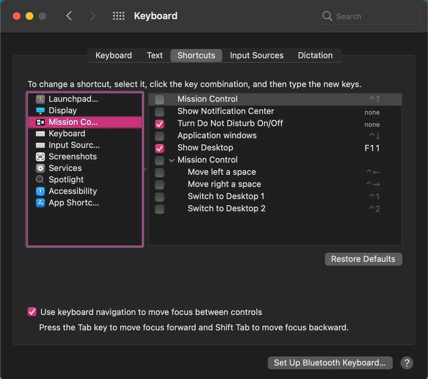Click the Display monitor icon

tap(40, 111)
